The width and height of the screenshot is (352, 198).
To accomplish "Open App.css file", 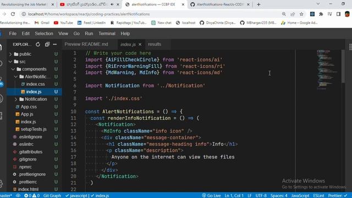I will 29,107.
